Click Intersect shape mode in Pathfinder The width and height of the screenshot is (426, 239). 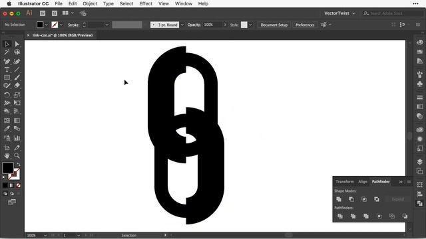(x=364, y=199)
